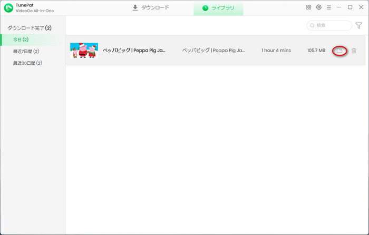Click the filter funnel icon
This screenshot has height=235, width=369.
point(358,25)
